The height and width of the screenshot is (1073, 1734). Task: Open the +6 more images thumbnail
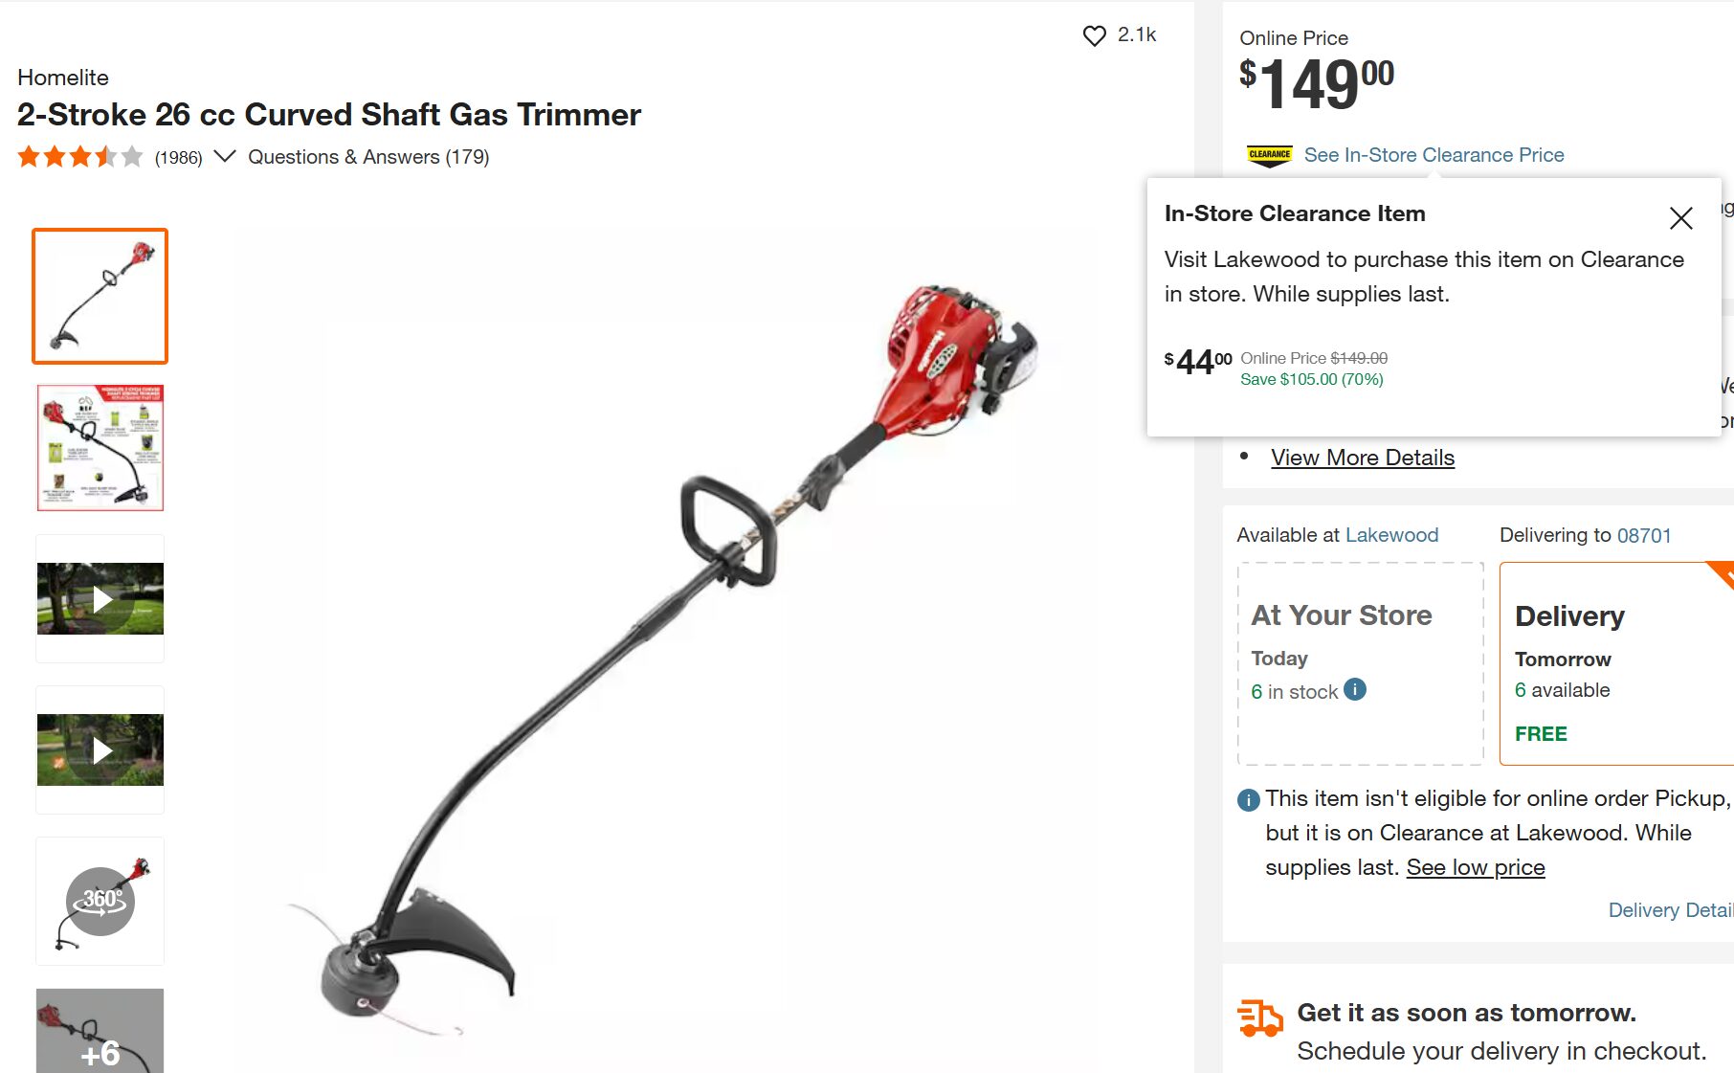pos(100,1031)
